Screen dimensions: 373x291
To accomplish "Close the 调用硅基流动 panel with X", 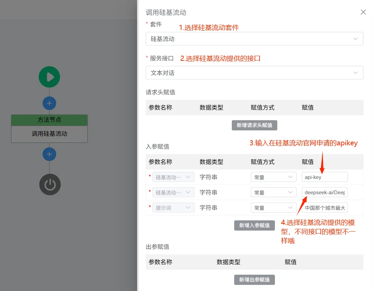I will point(363,12).
